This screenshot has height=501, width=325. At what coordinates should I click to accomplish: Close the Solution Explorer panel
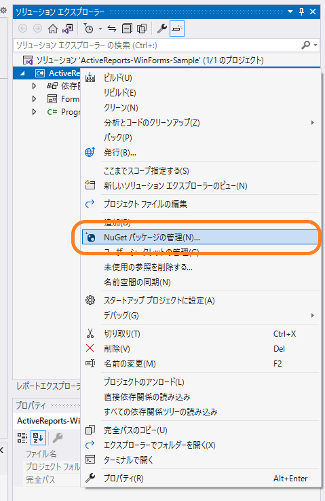[313, 12]
